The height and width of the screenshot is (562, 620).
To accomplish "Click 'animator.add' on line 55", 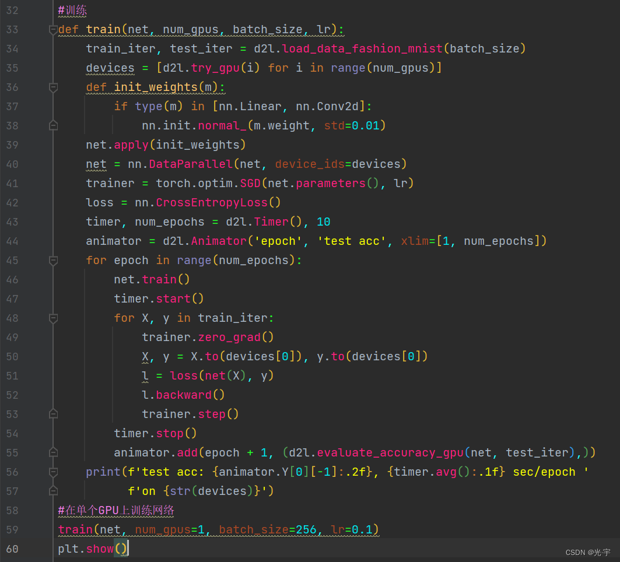I will [x=156, y=452].
